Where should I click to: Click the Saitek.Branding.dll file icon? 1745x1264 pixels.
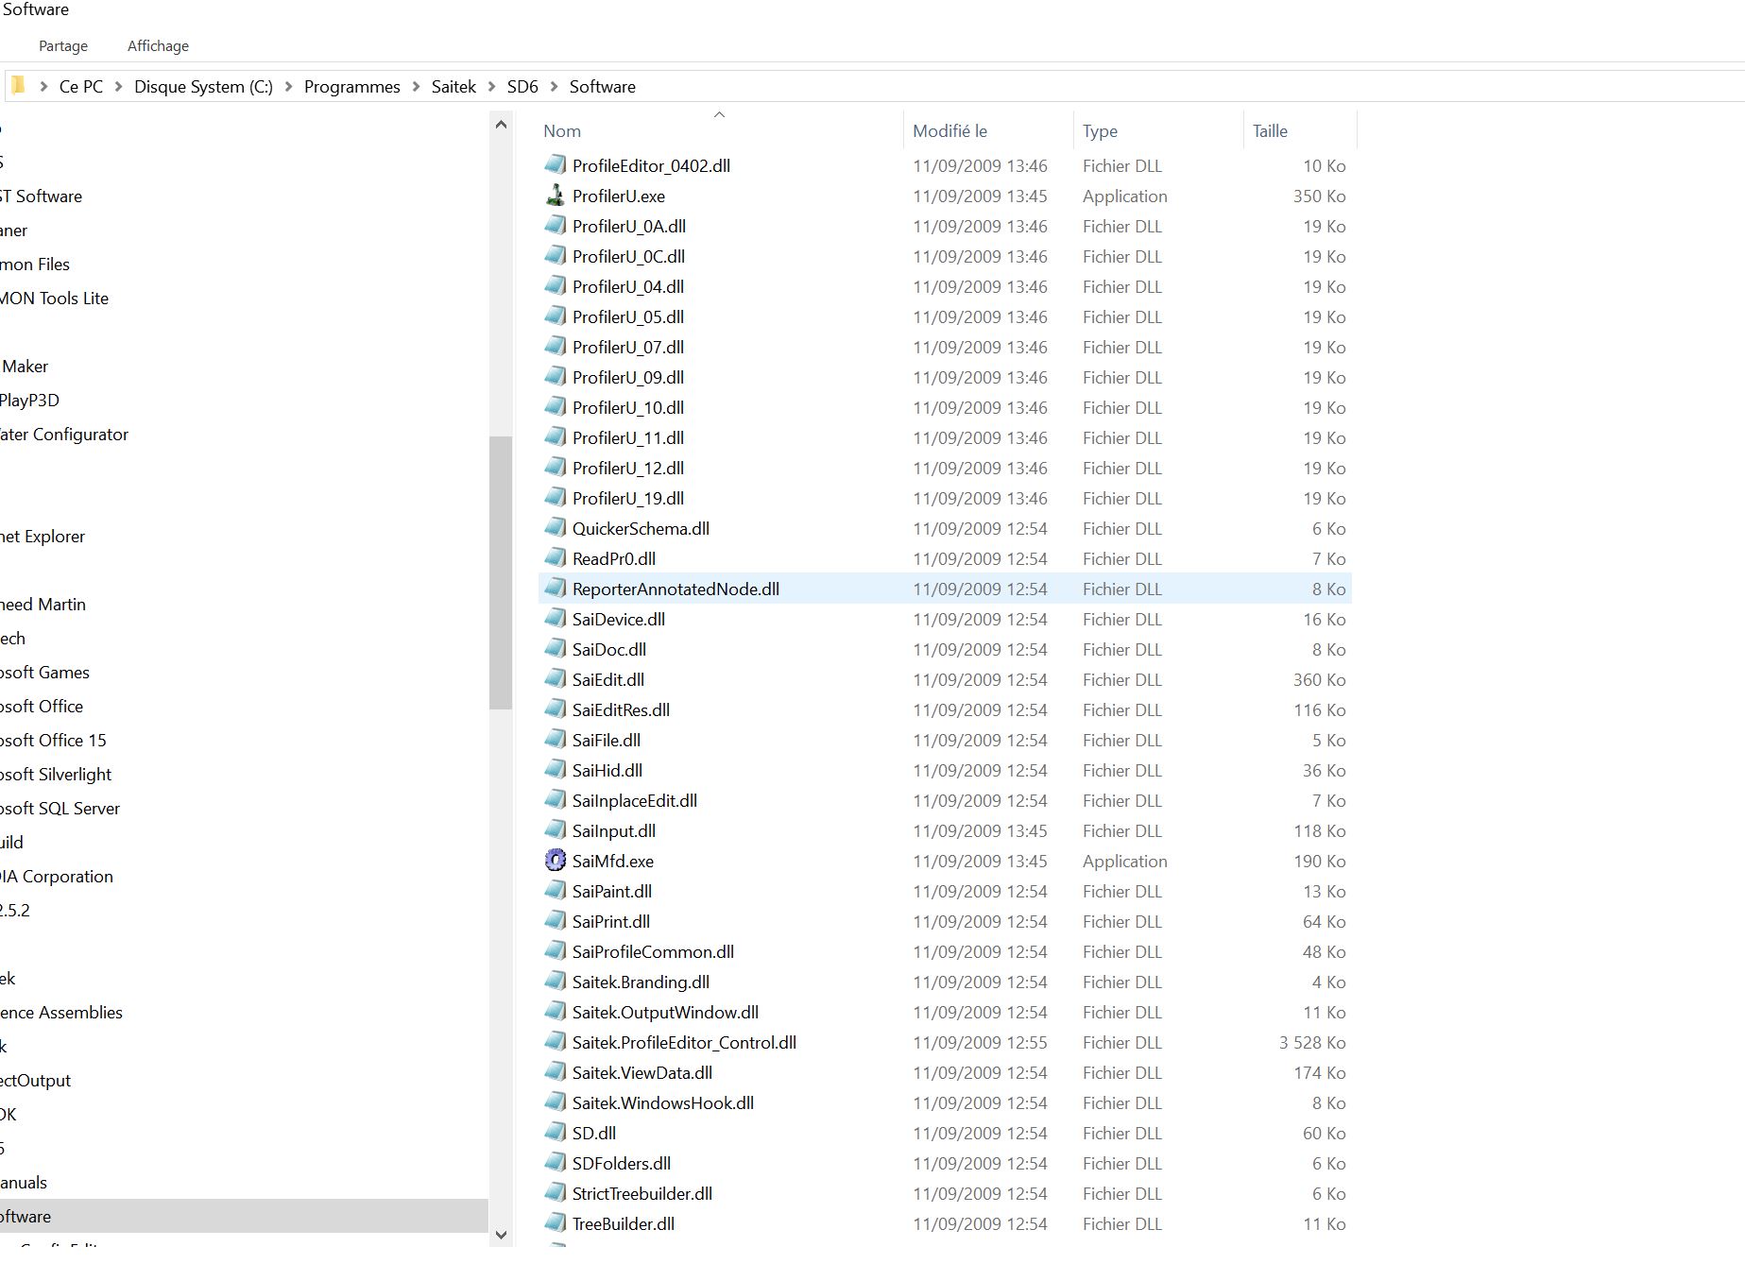coord(556,982)
